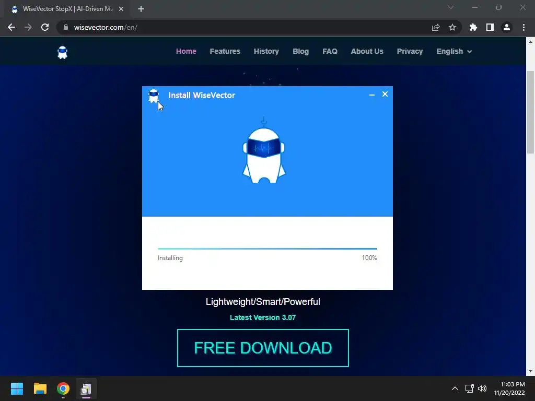Click the WiseVector site logo in the header

(63, 53)
